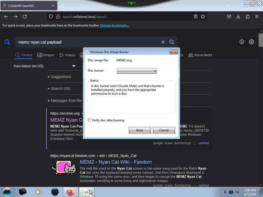Click tray security shield icon
Viewport: 263px width, 197px height.
coord(224,192)
